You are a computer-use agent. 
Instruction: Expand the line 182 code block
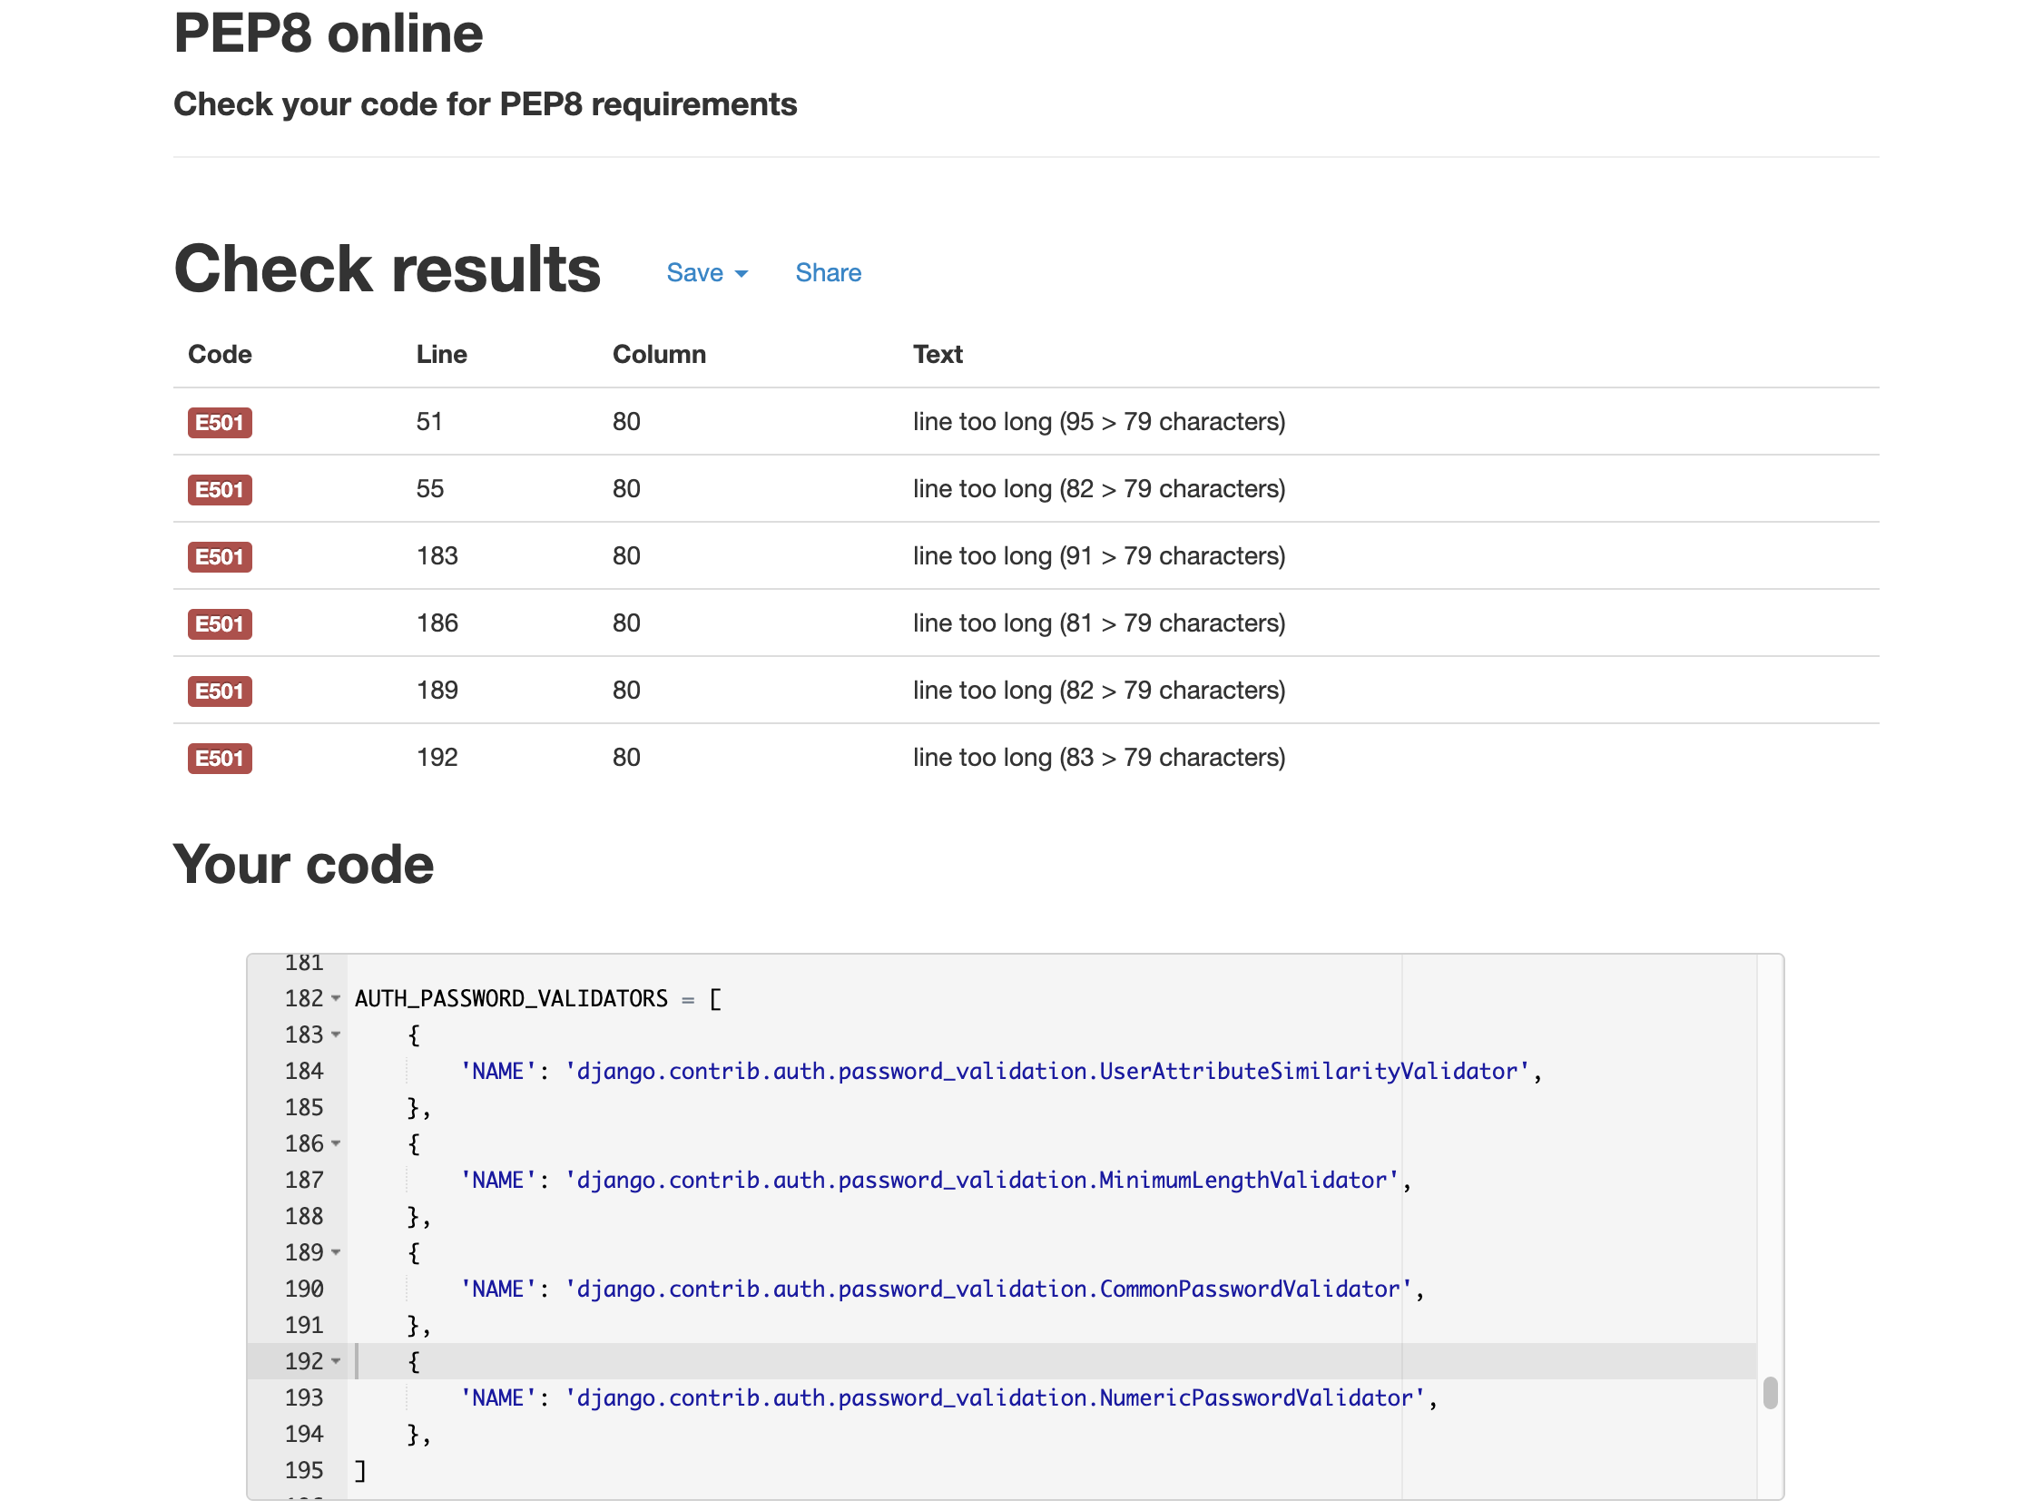(x=341, y=997)
